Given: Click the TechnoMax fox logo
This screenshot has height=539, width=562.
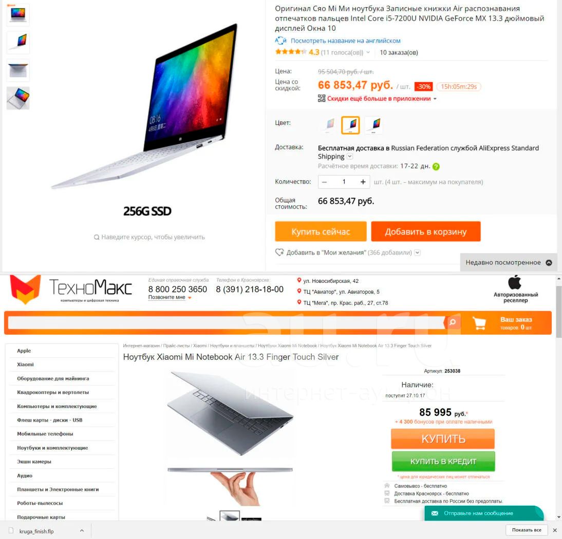Looking at the screenshot, I should click(25, 290).
